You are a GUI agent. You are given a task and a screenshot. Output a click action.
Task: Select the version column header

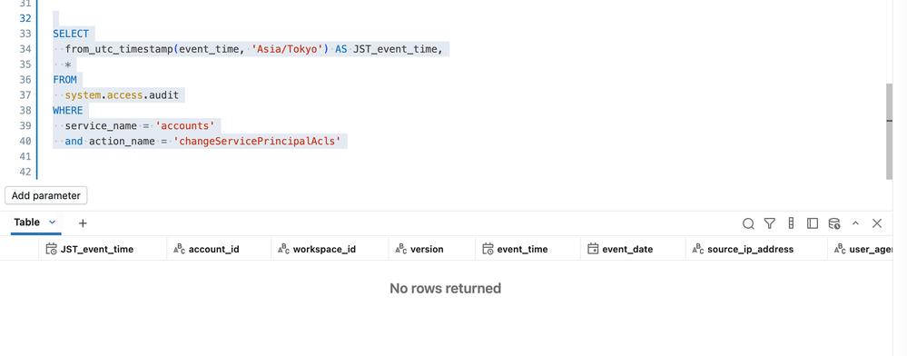[432, 249]
